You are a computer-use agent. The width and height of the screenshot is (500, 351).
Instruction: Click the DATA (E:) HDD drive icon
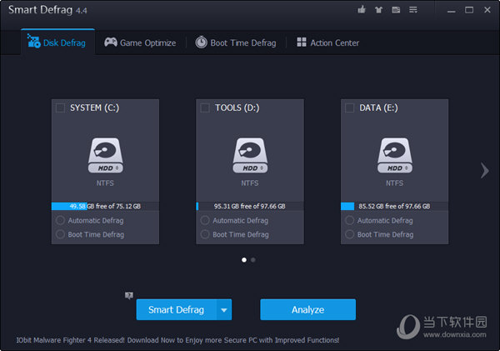[x=395, y=155]
